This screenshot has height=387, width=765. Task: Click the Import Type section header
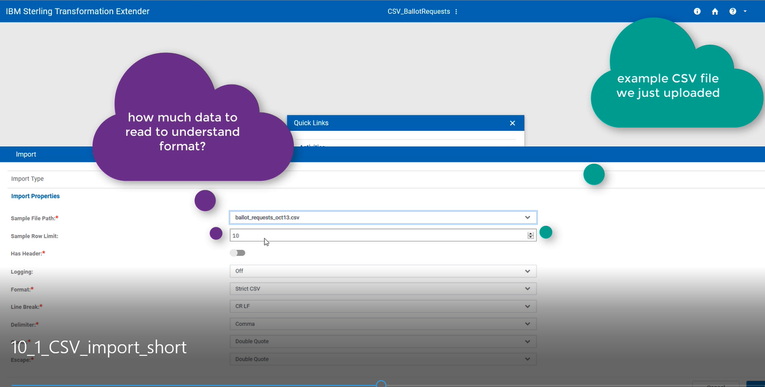(27, 178)
